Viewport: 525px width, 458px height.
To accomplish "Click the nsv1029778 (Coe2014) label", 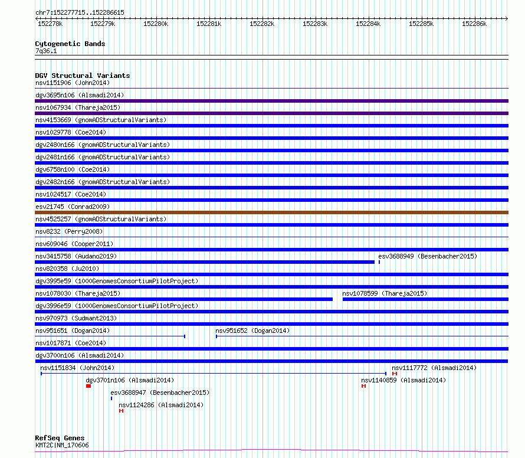I will 71,132.
